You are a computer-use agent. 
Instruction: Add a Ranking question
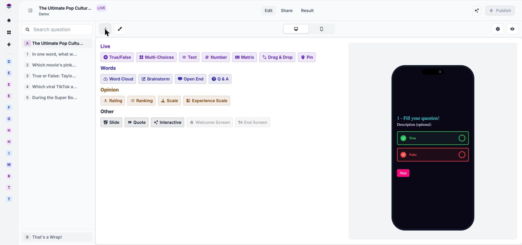tap(142, 101)
